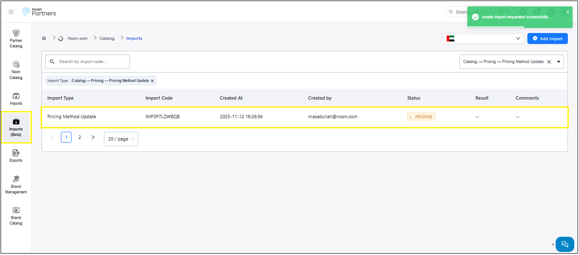The width and height of the screenshot is (579, 255).
Task: Open Brand Catalog in the sidebar
Action: tap(16, 216)
